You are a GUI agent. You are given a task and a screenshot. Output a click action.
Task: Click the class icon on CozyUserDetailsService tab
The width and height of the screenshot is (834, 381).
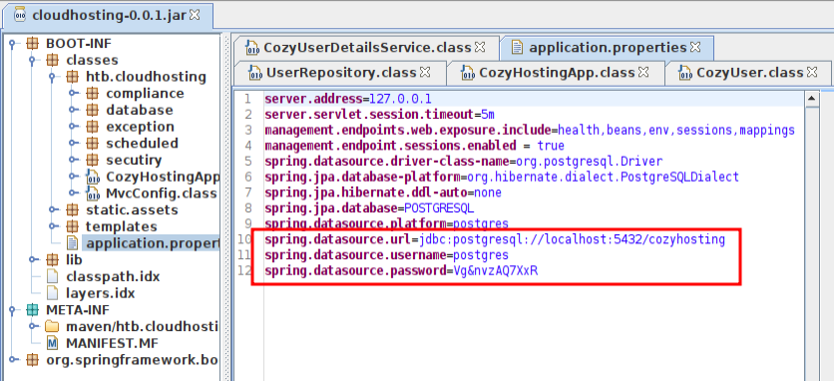[x=252, y=48]
